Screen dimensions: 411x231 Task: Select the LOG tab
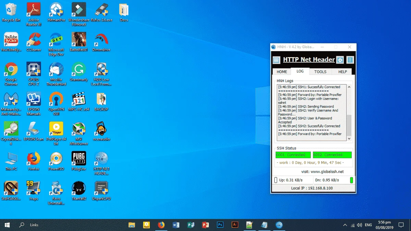tap(300, 71)
